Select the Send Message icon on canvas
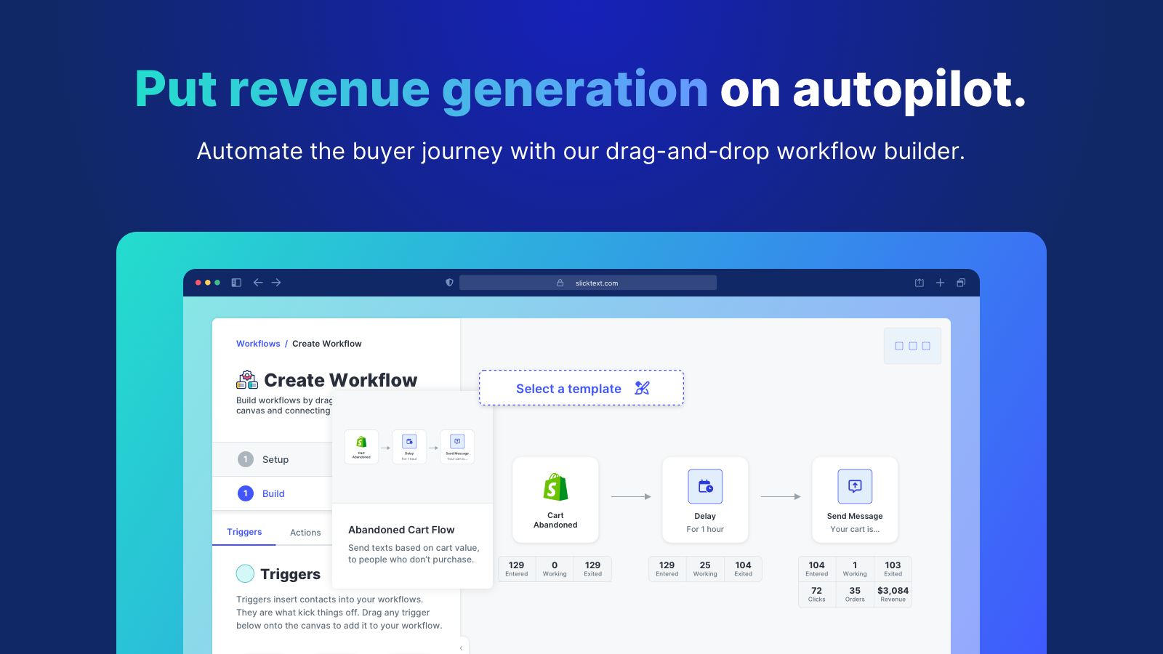Viewport: 1163px width, 654px height. point(855,486)
